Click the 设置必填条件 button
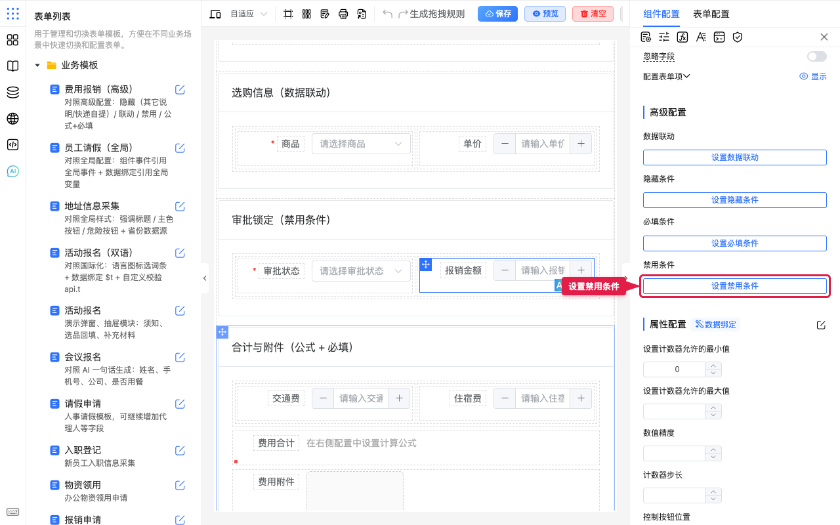The width and height of the screenshot is (840, 525). coord(734,243)
